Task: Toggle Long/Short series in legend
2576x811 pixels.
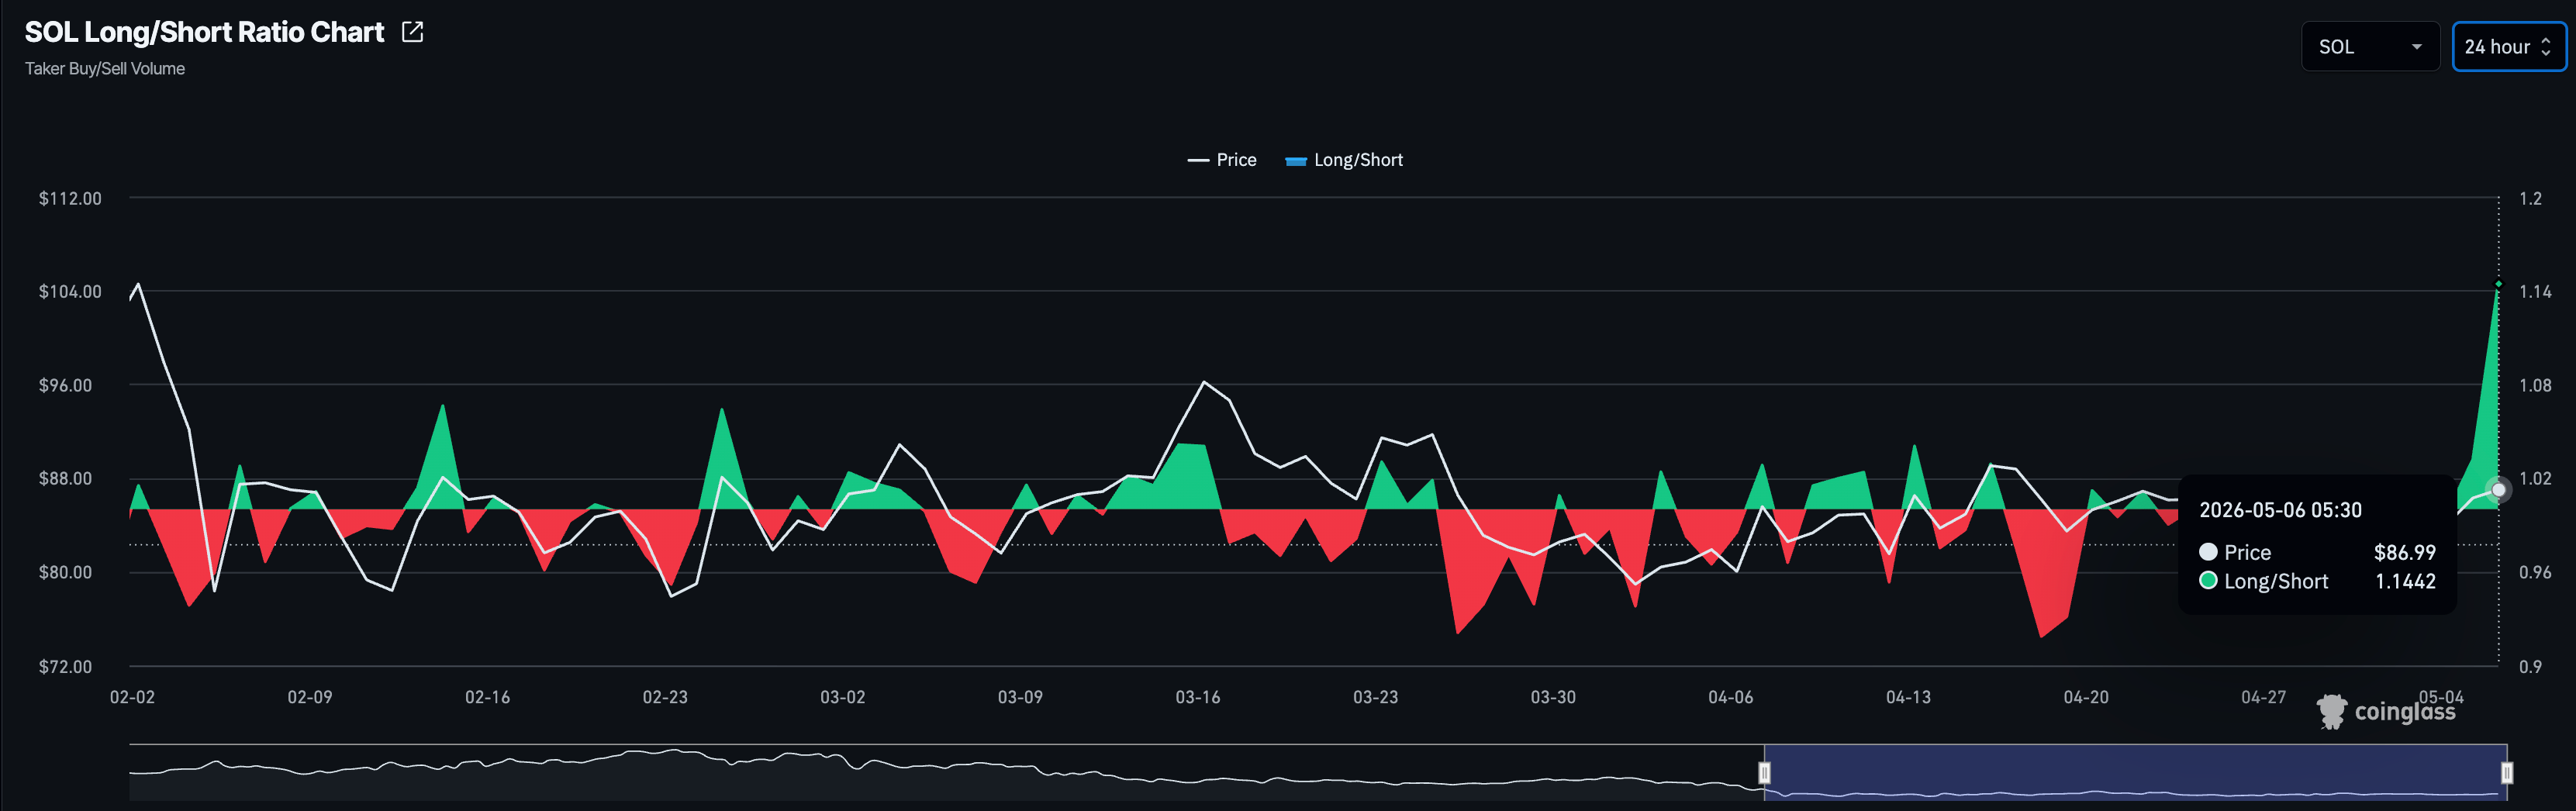Action: click(x=1344, y=160)
